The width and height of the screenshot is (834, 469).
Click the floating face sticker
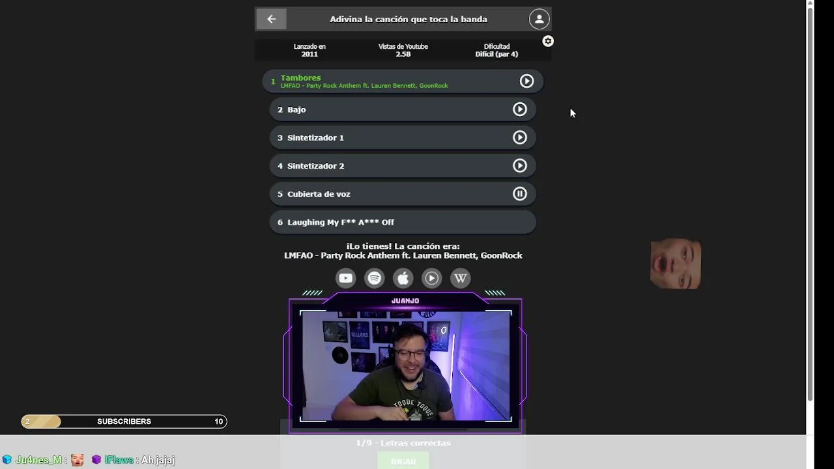(x=676, y=264)
